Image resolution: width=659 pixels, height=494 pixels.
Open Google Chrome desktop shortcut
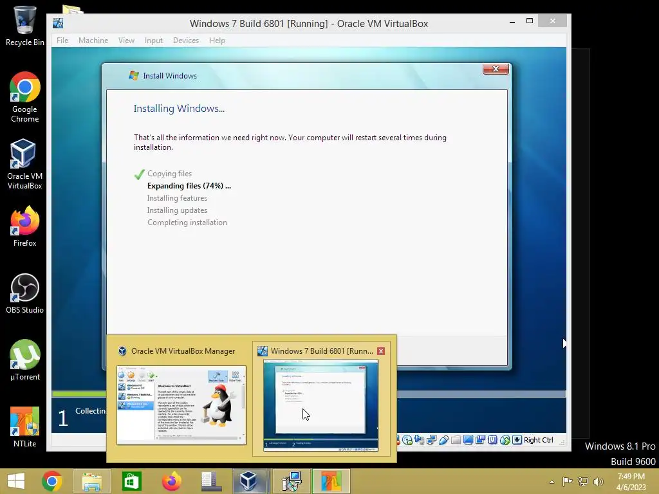pyautogui.click(x=25, y=98)
